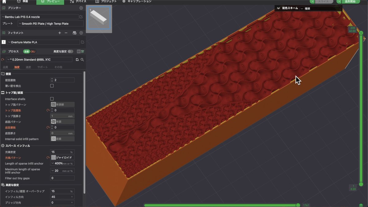Select the 全般 (Global) process toggle
Screen dimensions: 368x207
click(26, 51)
